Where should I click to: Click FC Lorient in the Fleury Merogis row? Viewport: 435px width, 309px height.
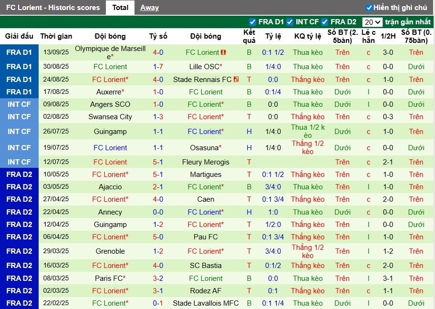(110, 162)
